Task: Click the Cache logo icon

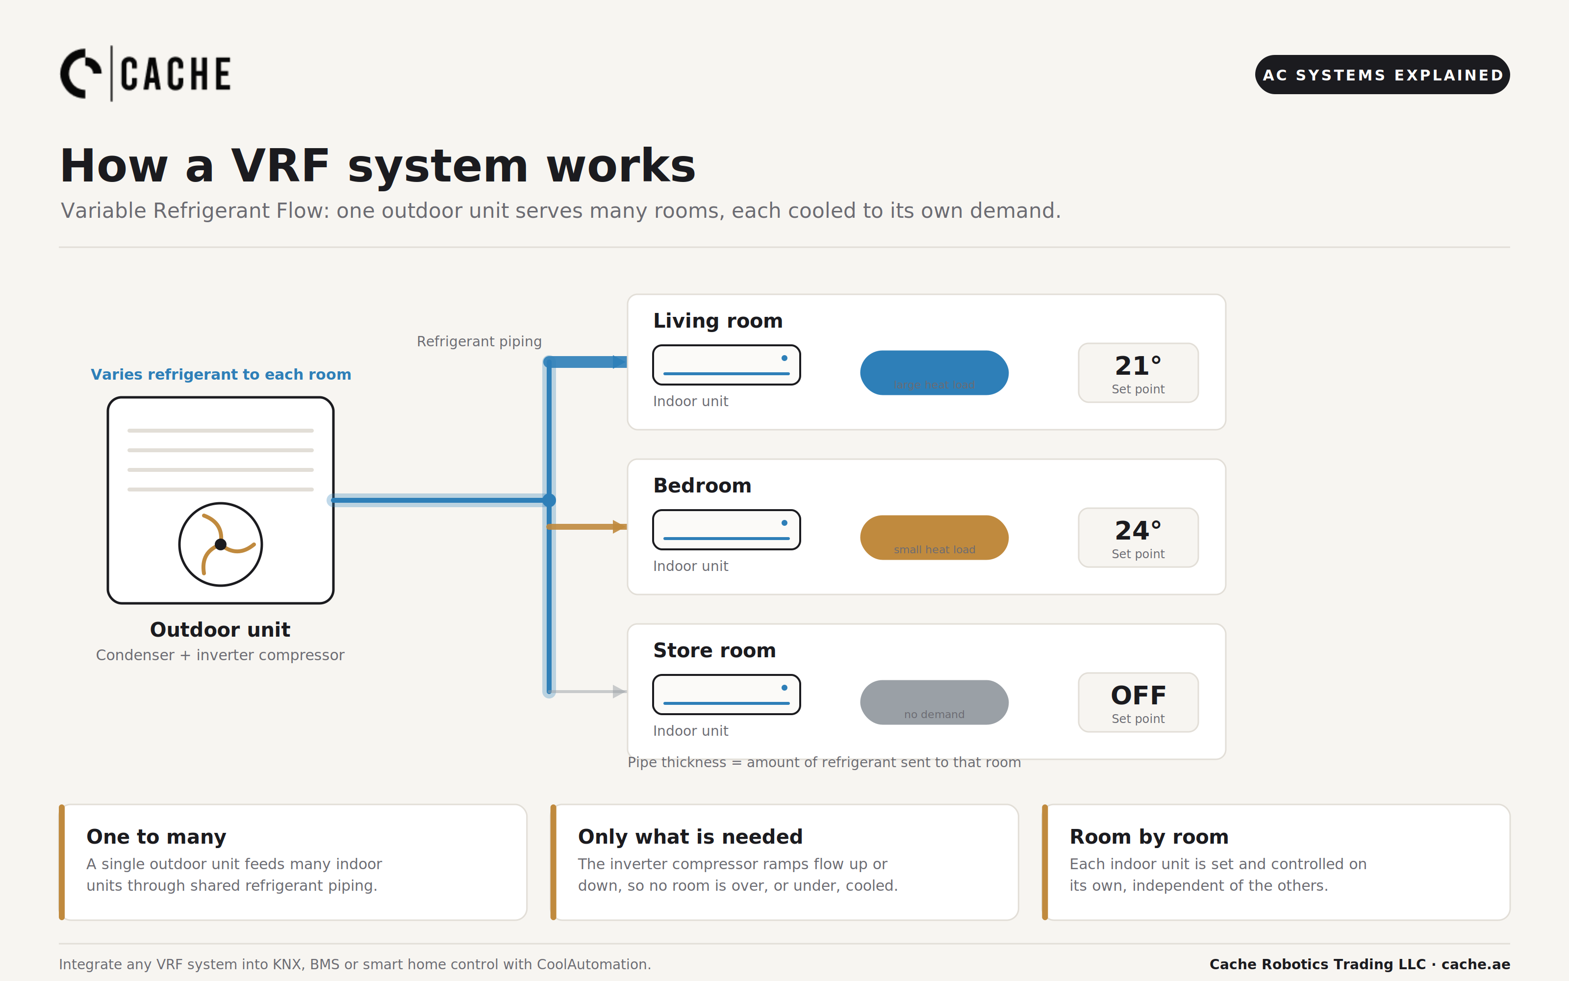Action: 80,73
